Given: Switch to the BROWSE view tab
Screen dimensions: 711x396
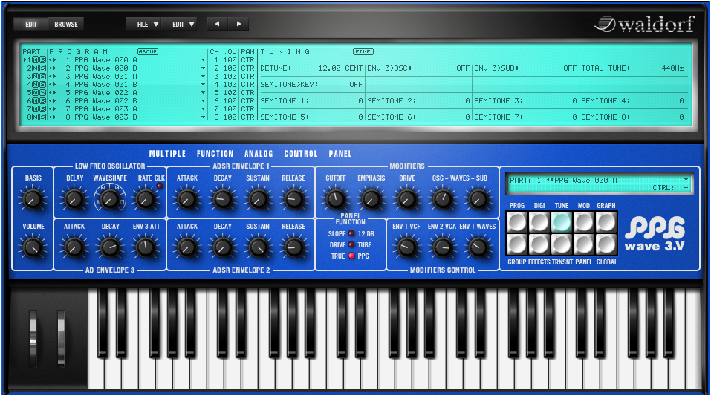Looking at the screenshot, I should coord(65,24).
